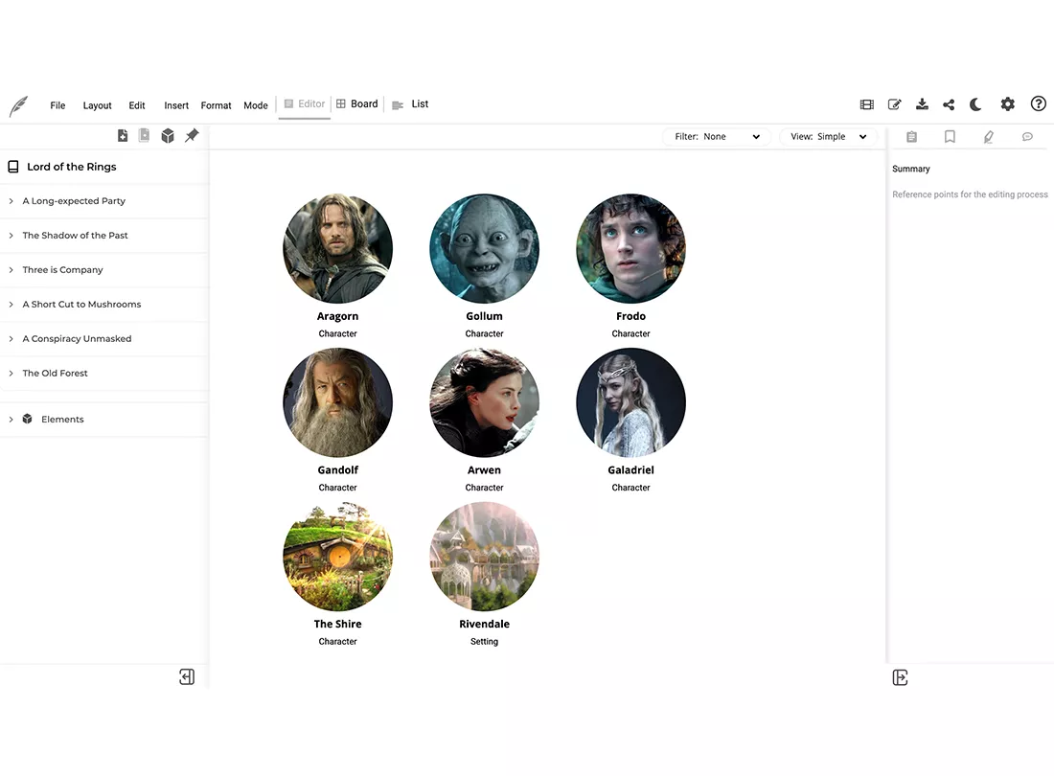Viewport: 1054px width, 776px height.
Task: Open the Gandolf character portrait
Action: [337, 402]
